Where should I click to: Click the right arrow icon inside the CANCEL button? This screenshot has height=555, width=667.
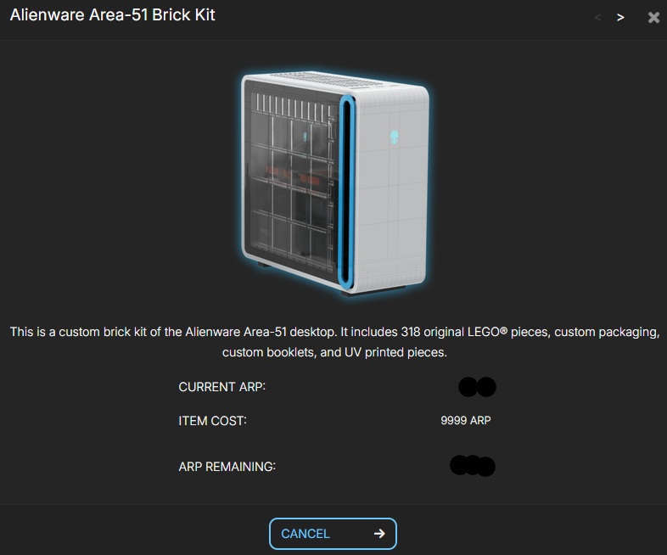click(379, 534)
